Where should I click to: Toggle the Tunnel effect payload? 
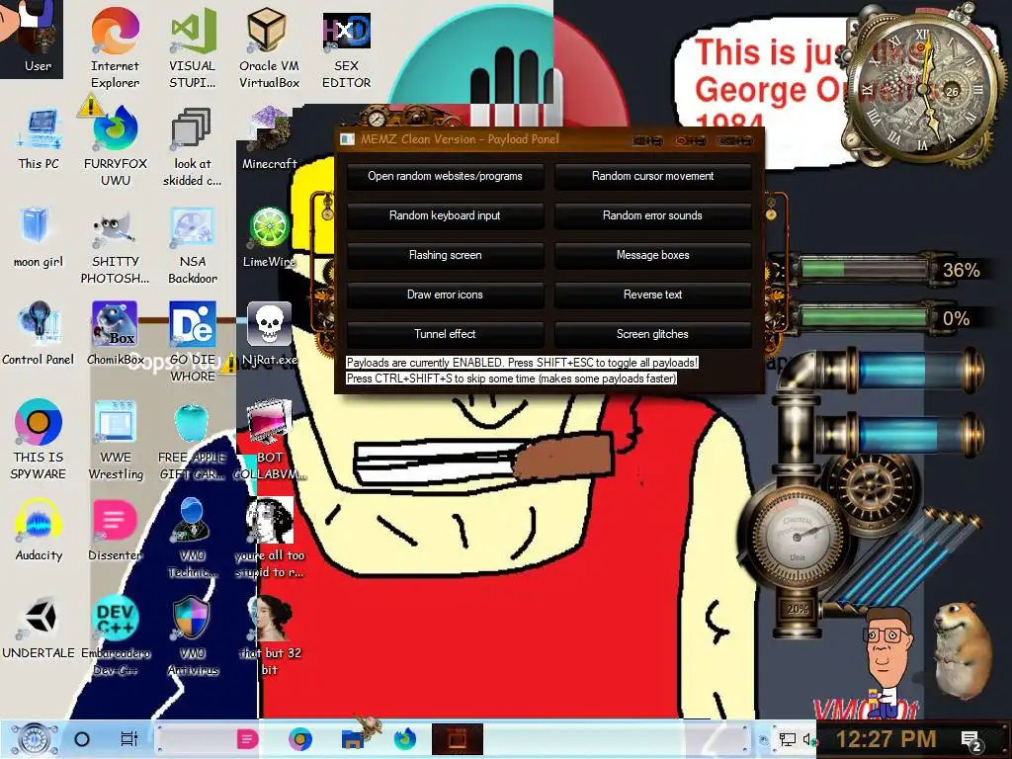coord(445,334)
